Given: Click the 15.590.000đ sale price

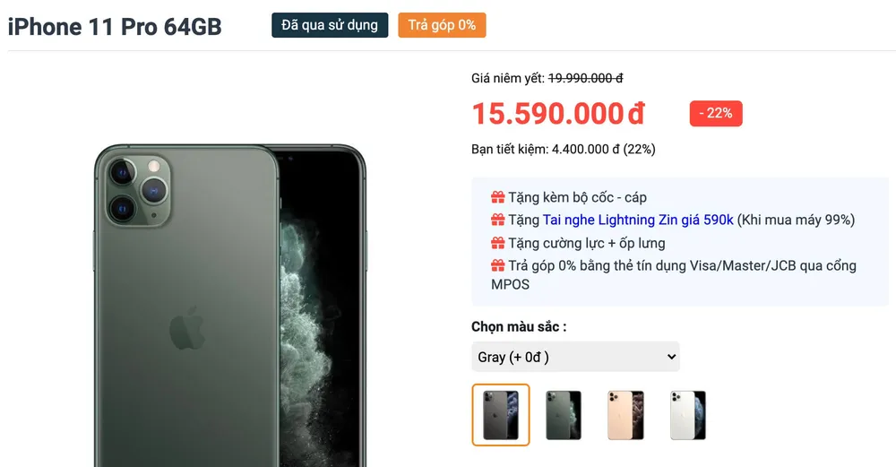Looking at the screenshot, I should (558, 114).
